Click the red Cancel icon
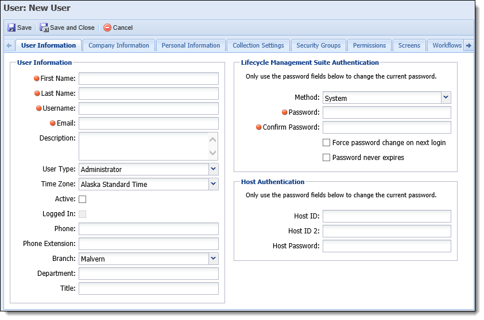This screenshot has width=484, height=320. point(107,28)
